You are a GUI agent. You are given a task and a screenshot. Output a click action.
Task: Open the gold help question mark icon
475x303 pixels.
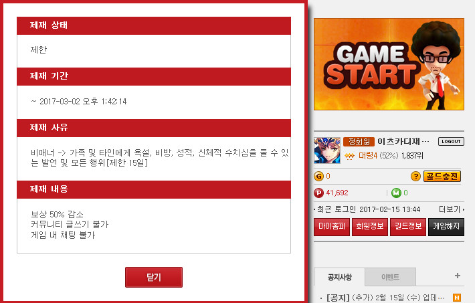click(415, 176)
